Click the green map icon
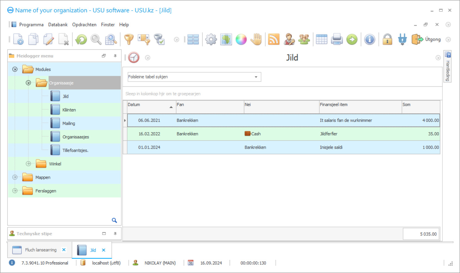The image size is (460, 273). point(226,39)
